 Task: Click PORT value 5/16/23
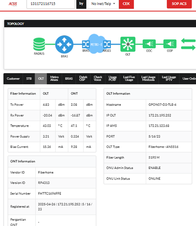(154, 137)
